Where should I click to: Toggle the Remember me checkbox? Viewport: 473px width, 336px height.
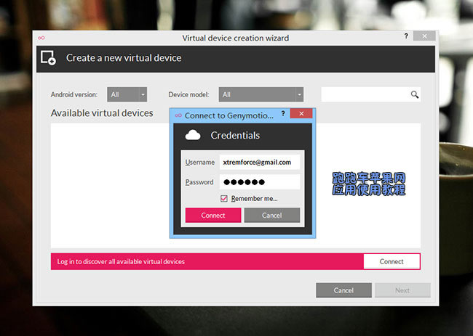(x=224, y=199)
